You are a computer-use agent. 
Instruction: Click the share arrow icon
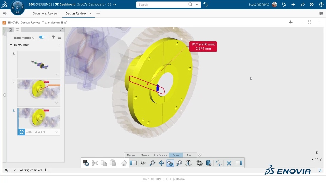point(303,4)
